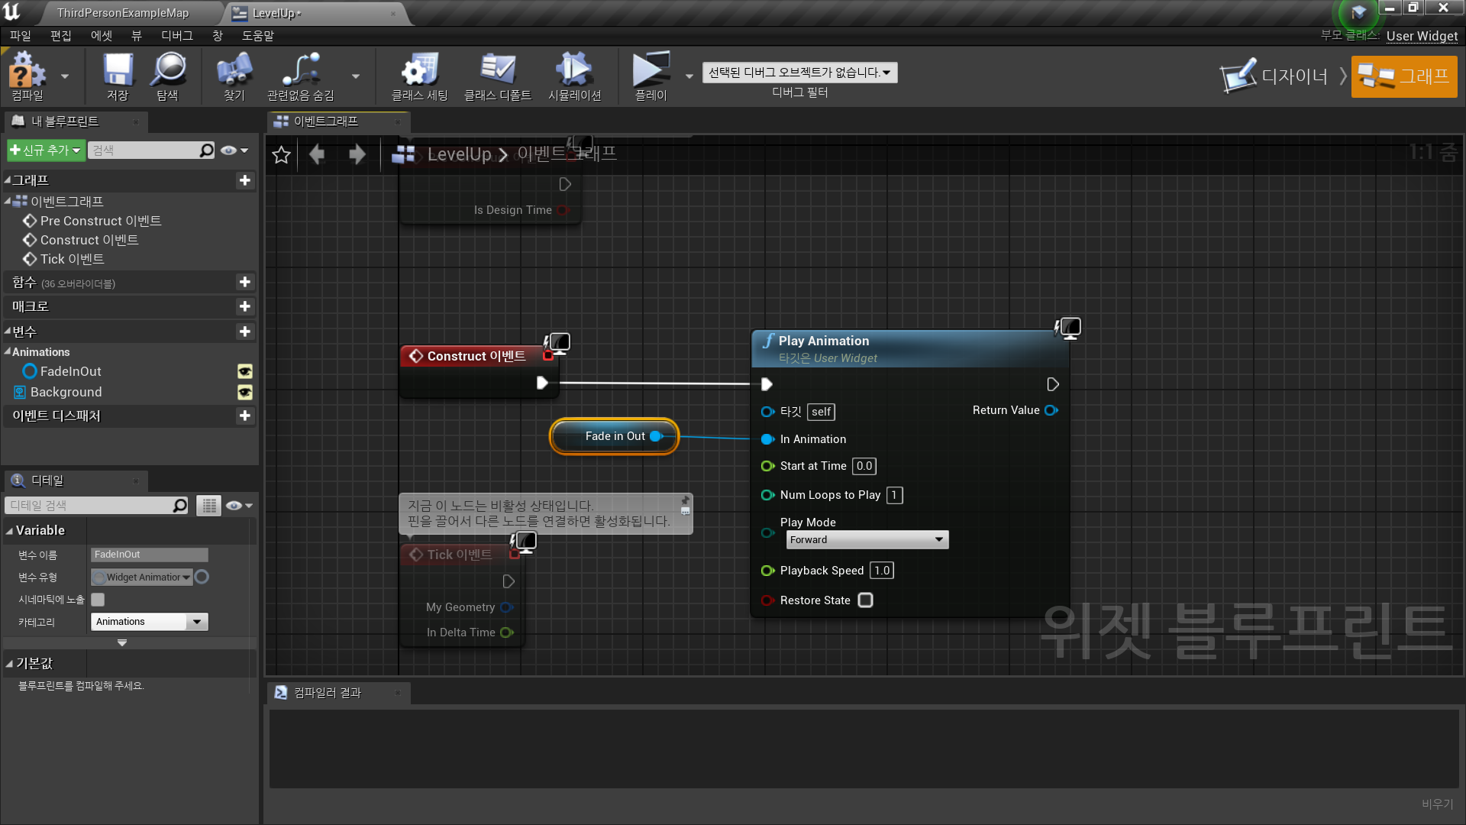
Task: Click the Compile (컴파일) toolbar icon
Action: pos(27,71)
